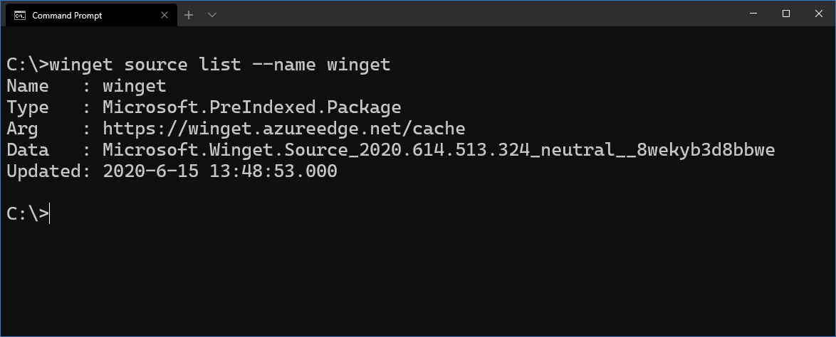Screen dimensions: 836x337
Task: Click the Data label in output
Action: click(x=28, y=149)
